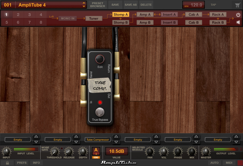This screenshot has width=243, height=166.
Task: Adjust the PHASE knob
Action: [x=178, y=151]
